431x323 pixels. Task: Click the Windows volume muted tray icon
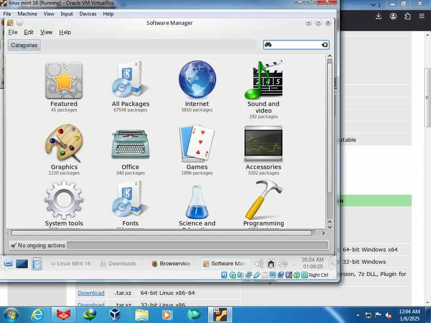388,315
